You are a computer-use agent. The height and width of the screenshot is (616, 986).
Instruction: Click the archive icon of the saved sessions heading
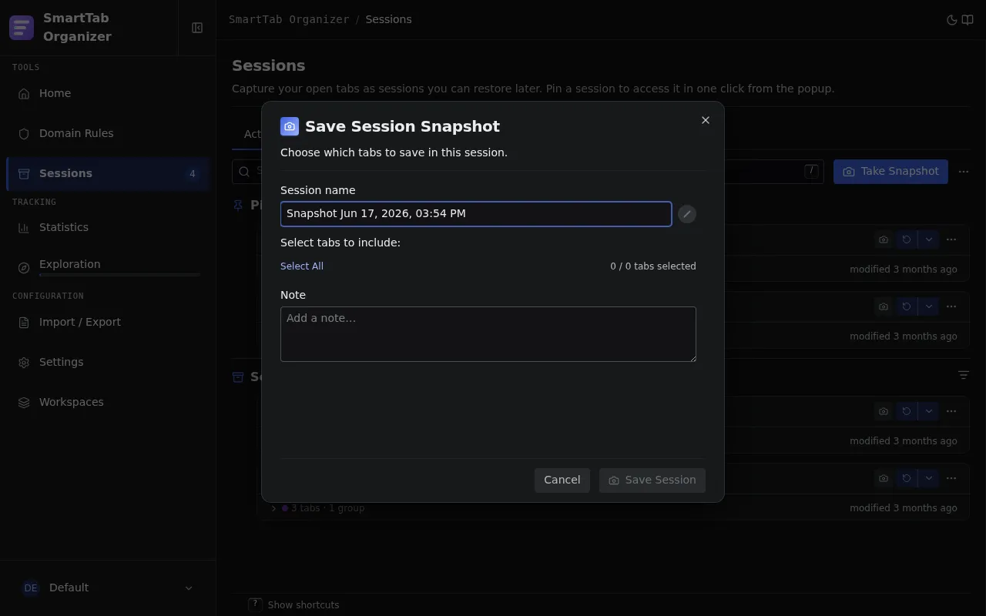tap(238, 377)
